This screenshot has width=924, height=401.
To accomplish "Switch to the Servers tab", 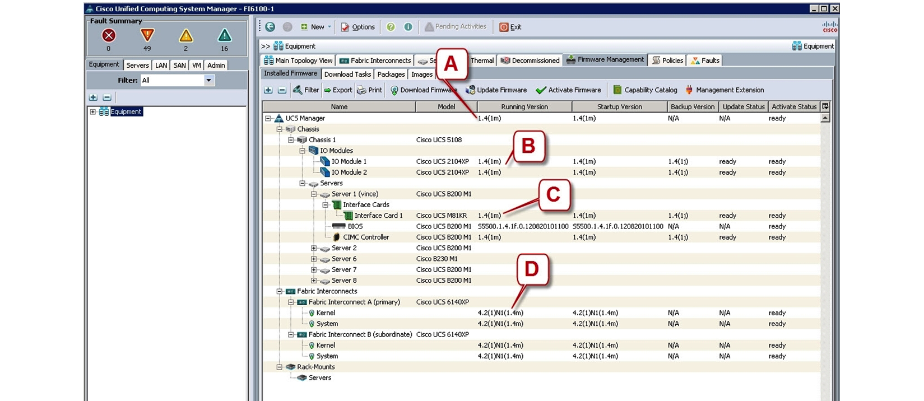I will click(137, 65).
